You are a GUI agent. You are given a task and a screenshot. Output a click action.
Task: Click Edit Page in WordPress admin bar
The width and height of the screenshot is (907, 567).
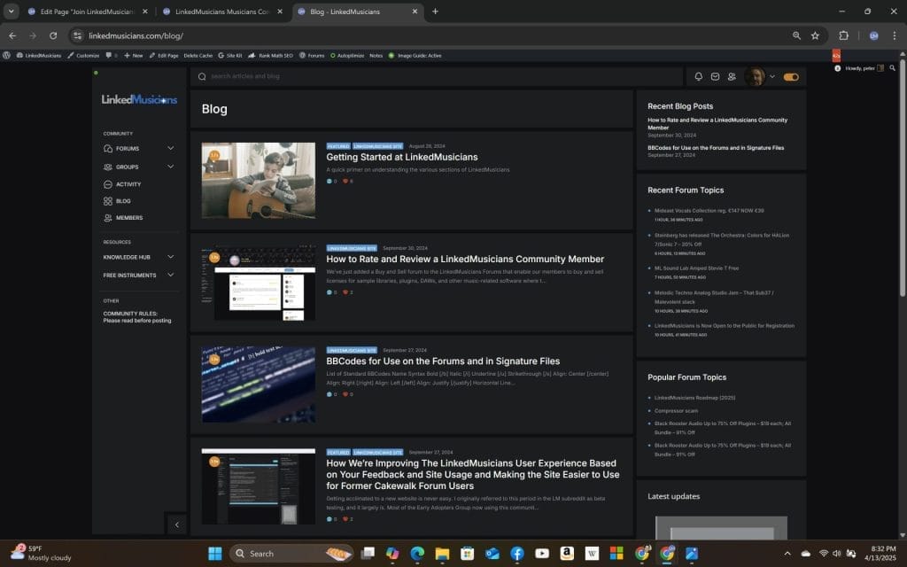[x=163, y=56]
